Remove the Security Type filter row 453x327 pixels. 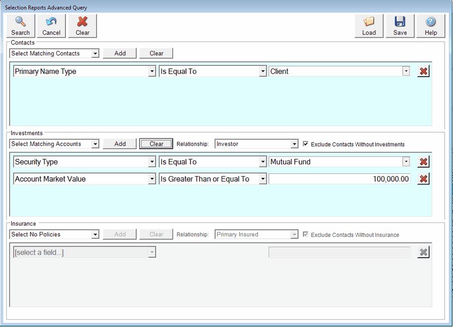pyautogui.click(x=423, y=162)
